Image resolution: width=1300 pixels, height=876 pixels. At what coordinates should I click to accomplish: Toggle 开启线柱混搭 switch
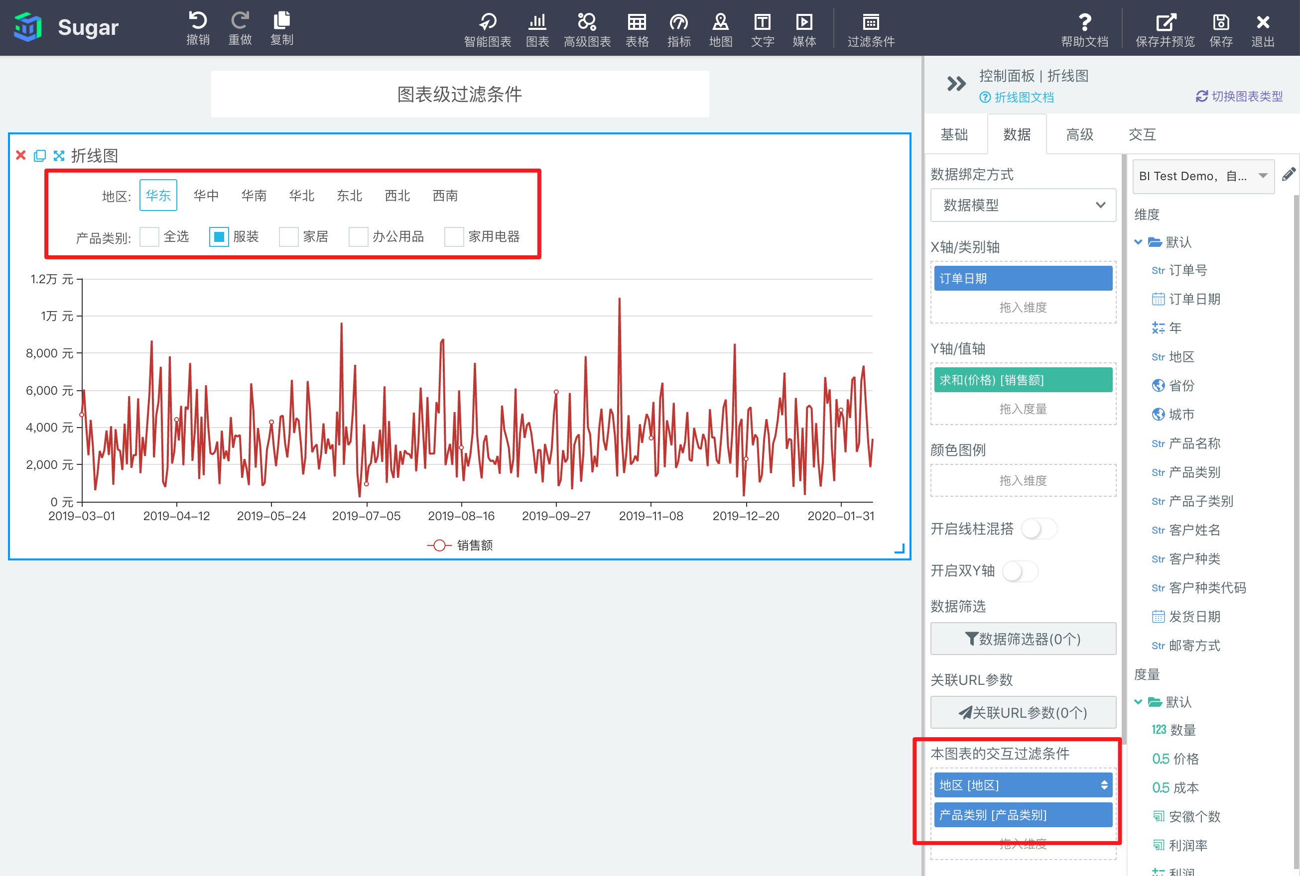(x=1039, y=529)
